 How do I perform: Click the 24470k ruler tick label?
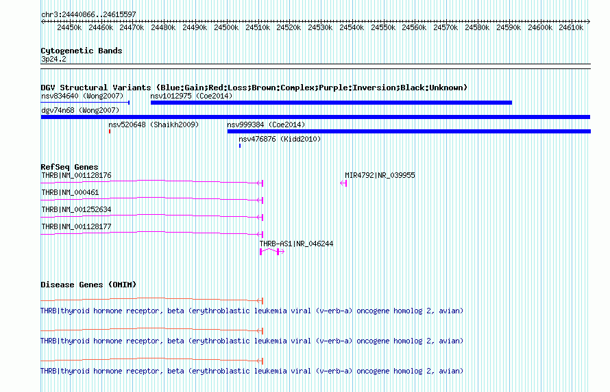[132, 27]
